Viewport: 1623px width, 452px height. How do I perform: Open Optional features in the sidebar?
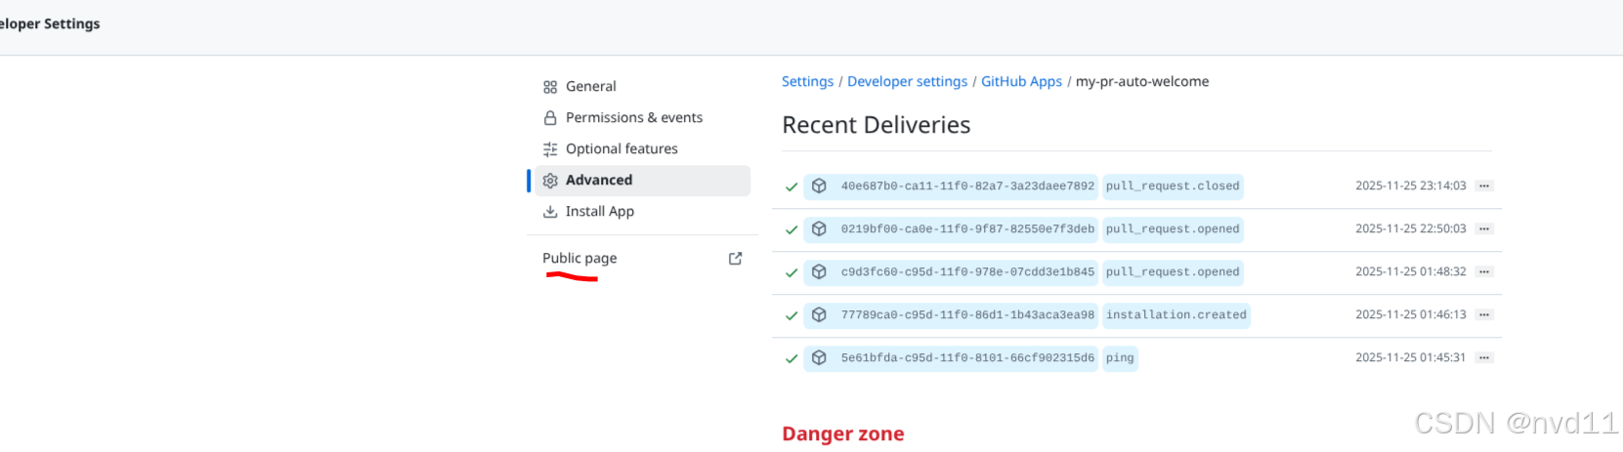tap(621, 149)
